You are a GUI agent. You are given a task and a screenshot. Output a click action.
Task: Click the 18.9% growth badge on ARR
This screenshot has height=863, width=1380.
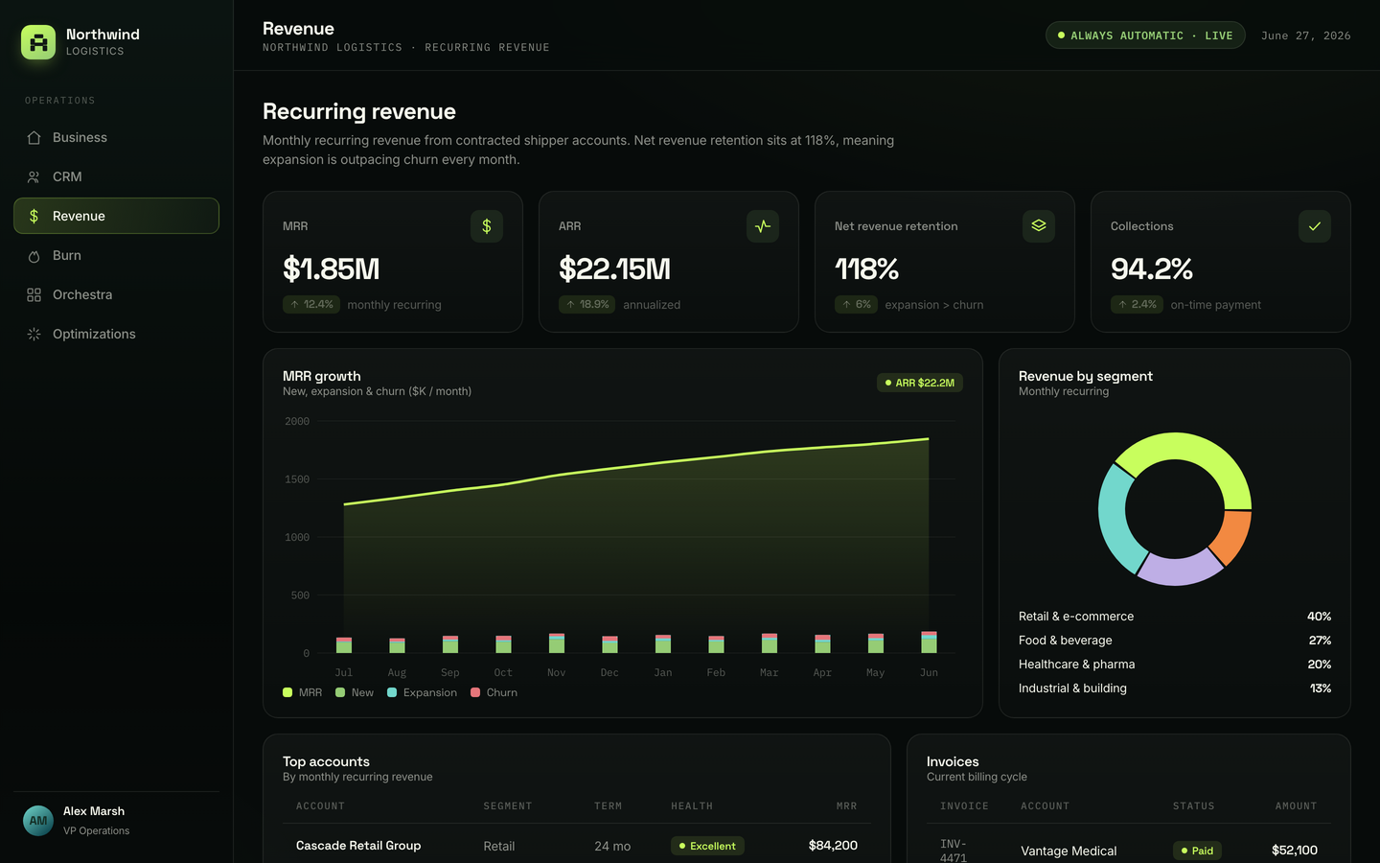point(587,304)
